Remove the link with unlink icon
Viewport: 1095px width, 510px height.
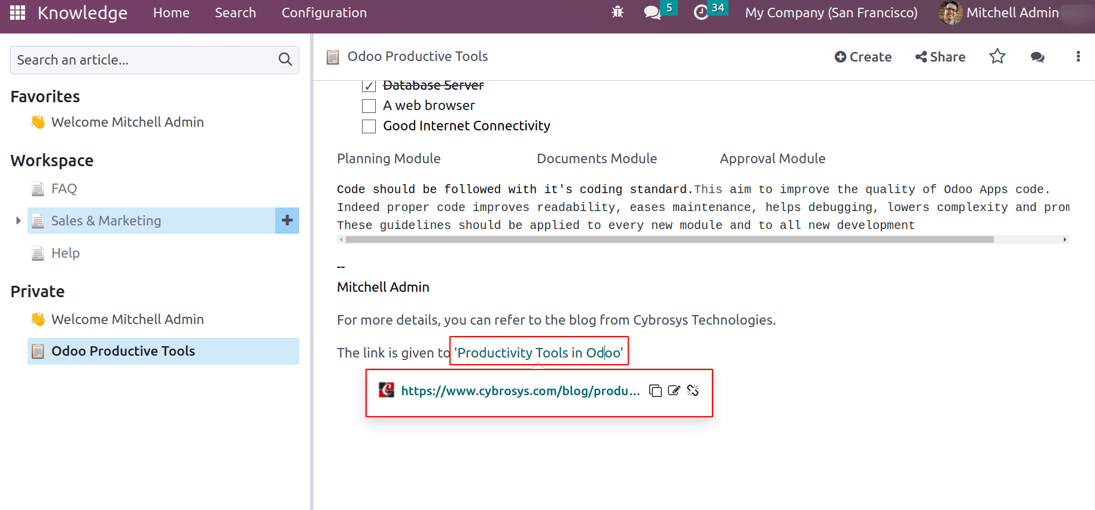tap(693, 390)
